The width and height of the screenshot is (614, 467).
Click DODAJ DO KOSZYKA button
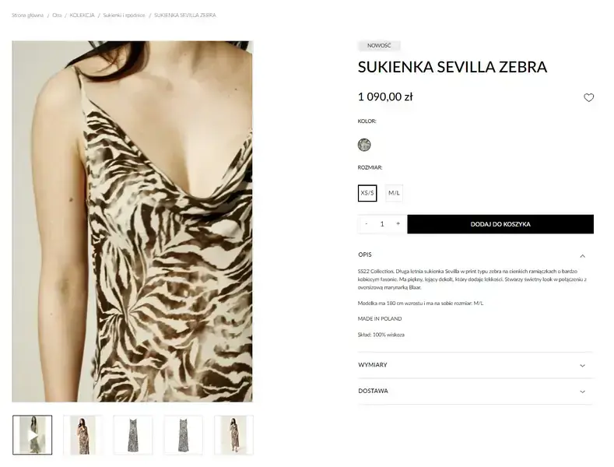tap(500, 224)
